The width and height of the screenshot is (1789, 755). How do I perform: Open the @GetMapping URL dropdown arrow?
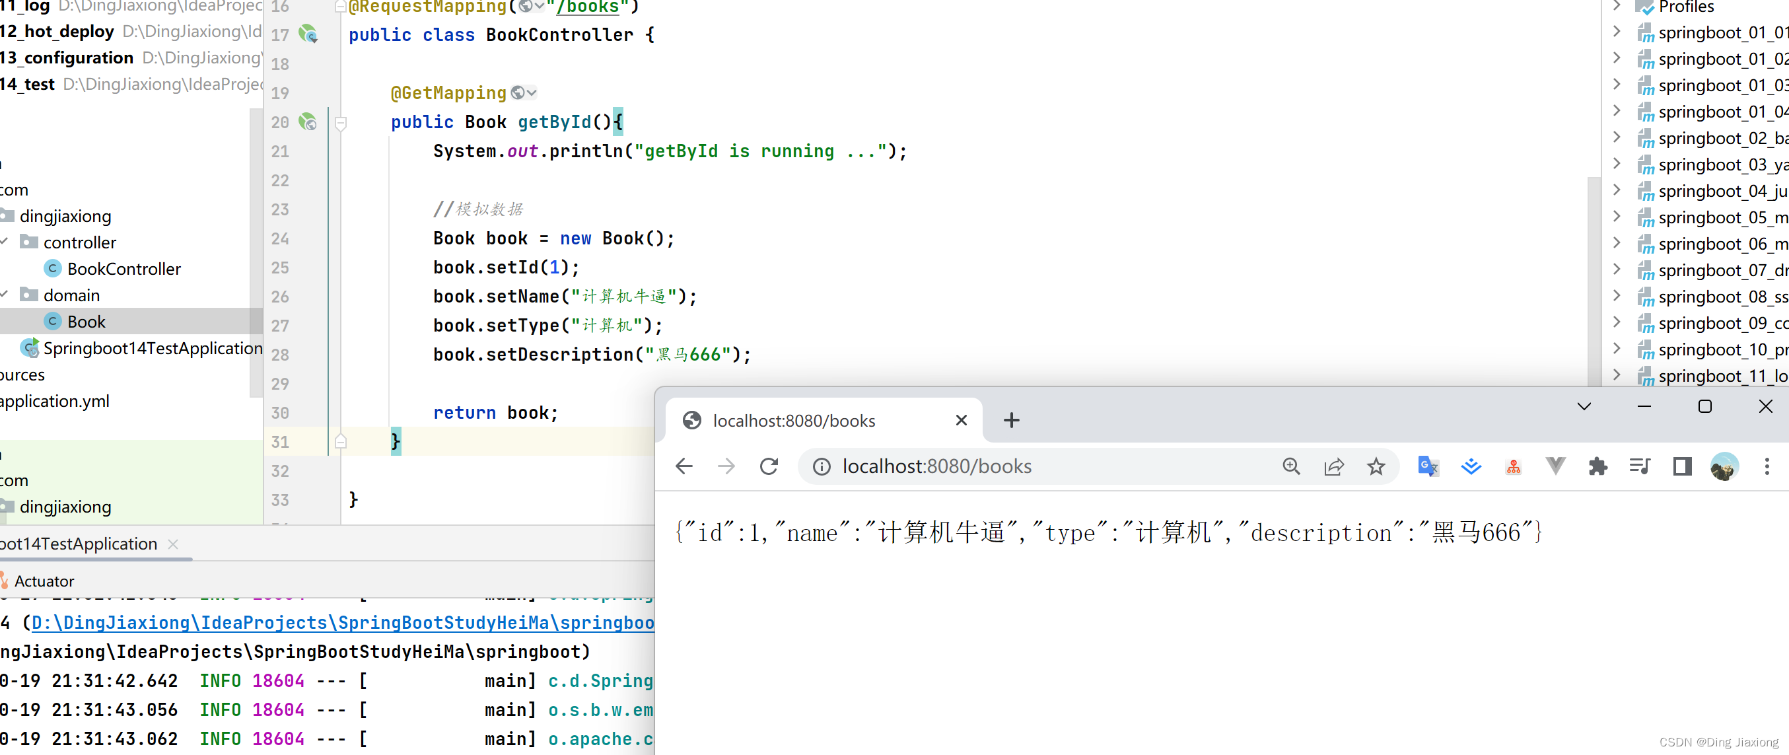(532, 92)
